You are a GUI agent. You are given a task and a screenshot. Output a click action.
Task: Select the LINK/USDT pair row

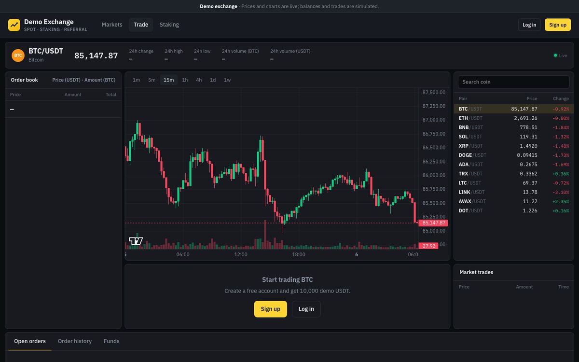tap(514, 192)
